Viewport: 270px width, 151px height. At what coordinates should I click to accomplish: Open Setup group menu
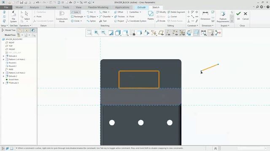pyautogui.click(x=4, y=26)
